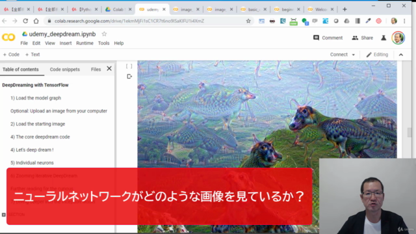Open the Edit menu

(36, 44)
